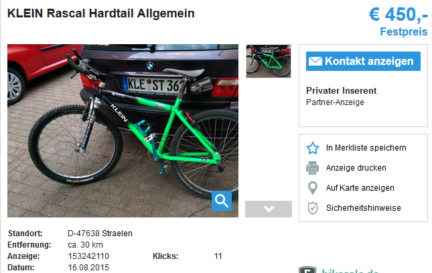Click the KLEIN Rascal Hardtail Allgemein title
432x273 pixels.
click(101, 13)
